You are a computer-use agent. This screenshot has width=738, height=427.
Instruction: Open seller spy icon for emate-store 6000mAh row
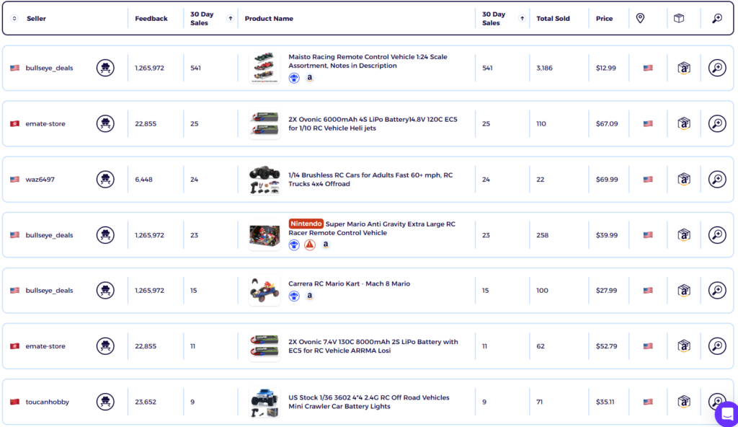[105, 123]
